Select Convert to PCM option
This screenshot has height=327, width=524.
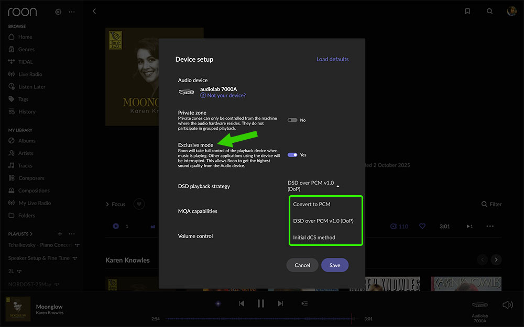[x=312, y=204]
